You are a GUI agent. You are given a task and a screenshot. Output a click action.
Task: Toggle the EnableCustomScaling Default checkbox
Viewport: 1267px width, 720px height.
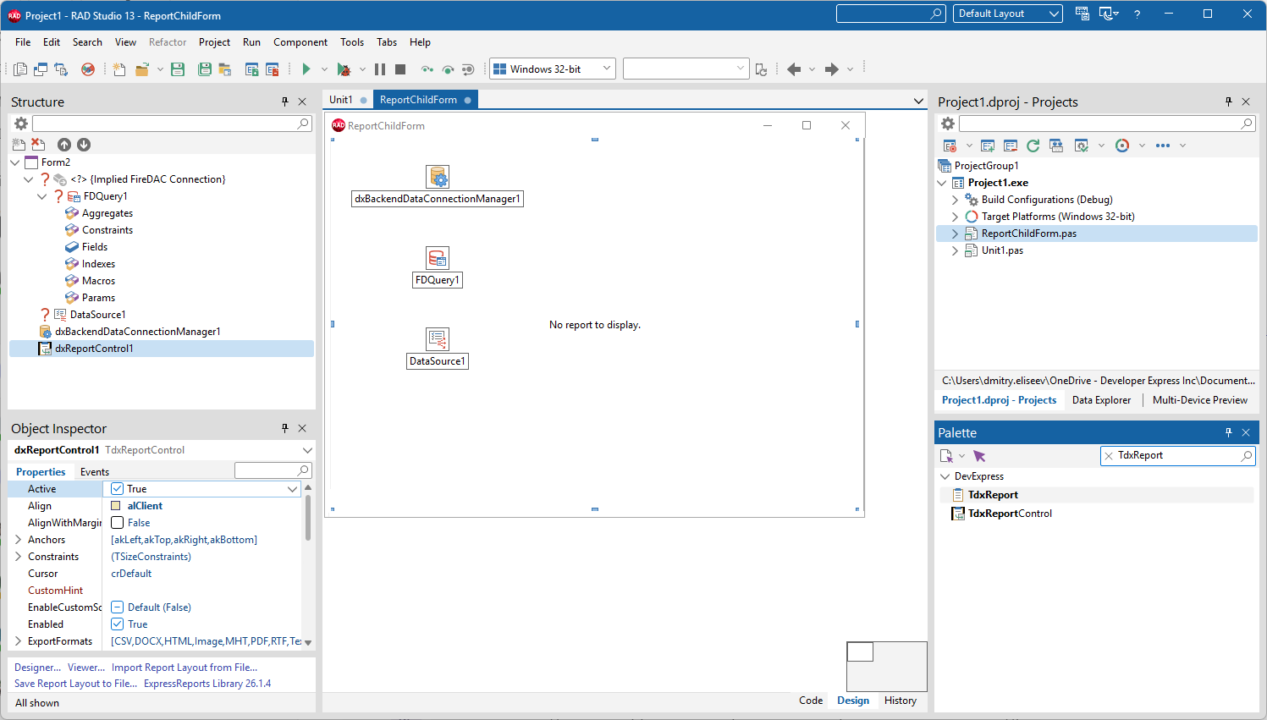[x=118, y=607]
